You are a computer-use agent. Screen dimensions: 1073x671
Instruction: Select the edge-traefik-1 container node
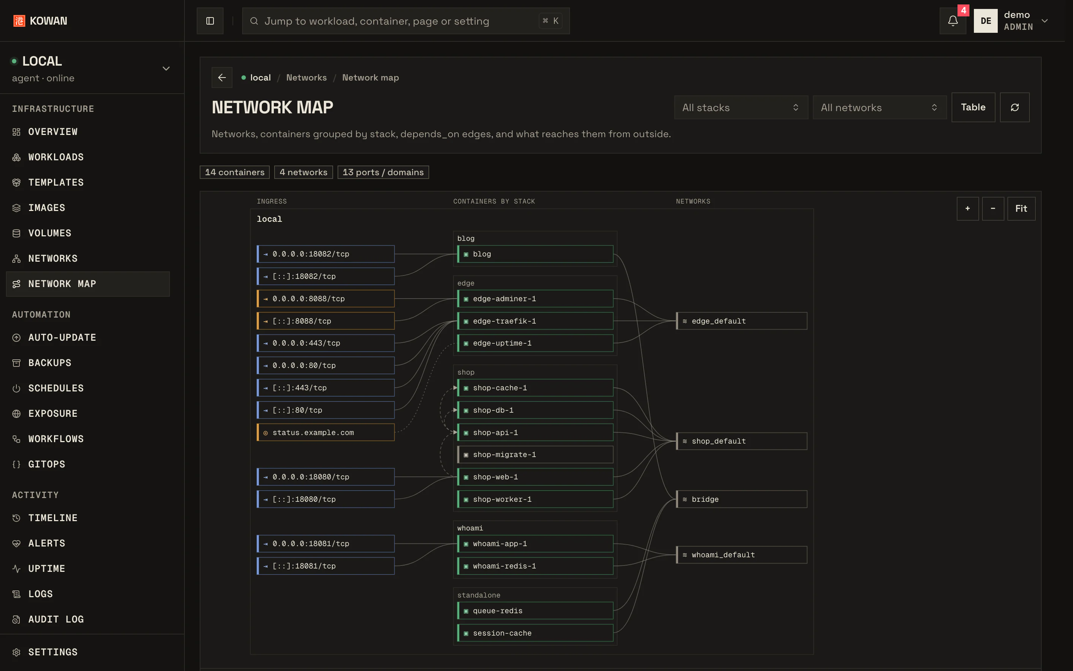tap(535, 321)
